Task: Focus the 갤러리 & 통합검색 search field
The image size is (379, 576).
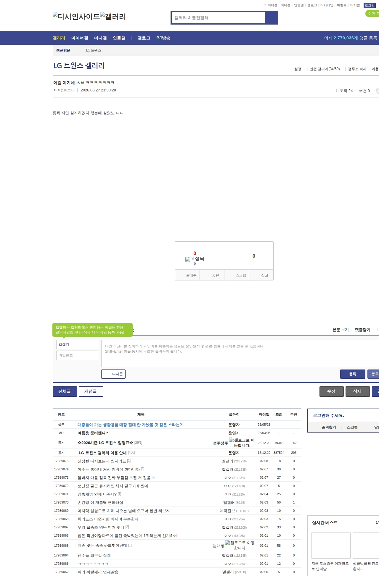Action: tap(219, 18)
